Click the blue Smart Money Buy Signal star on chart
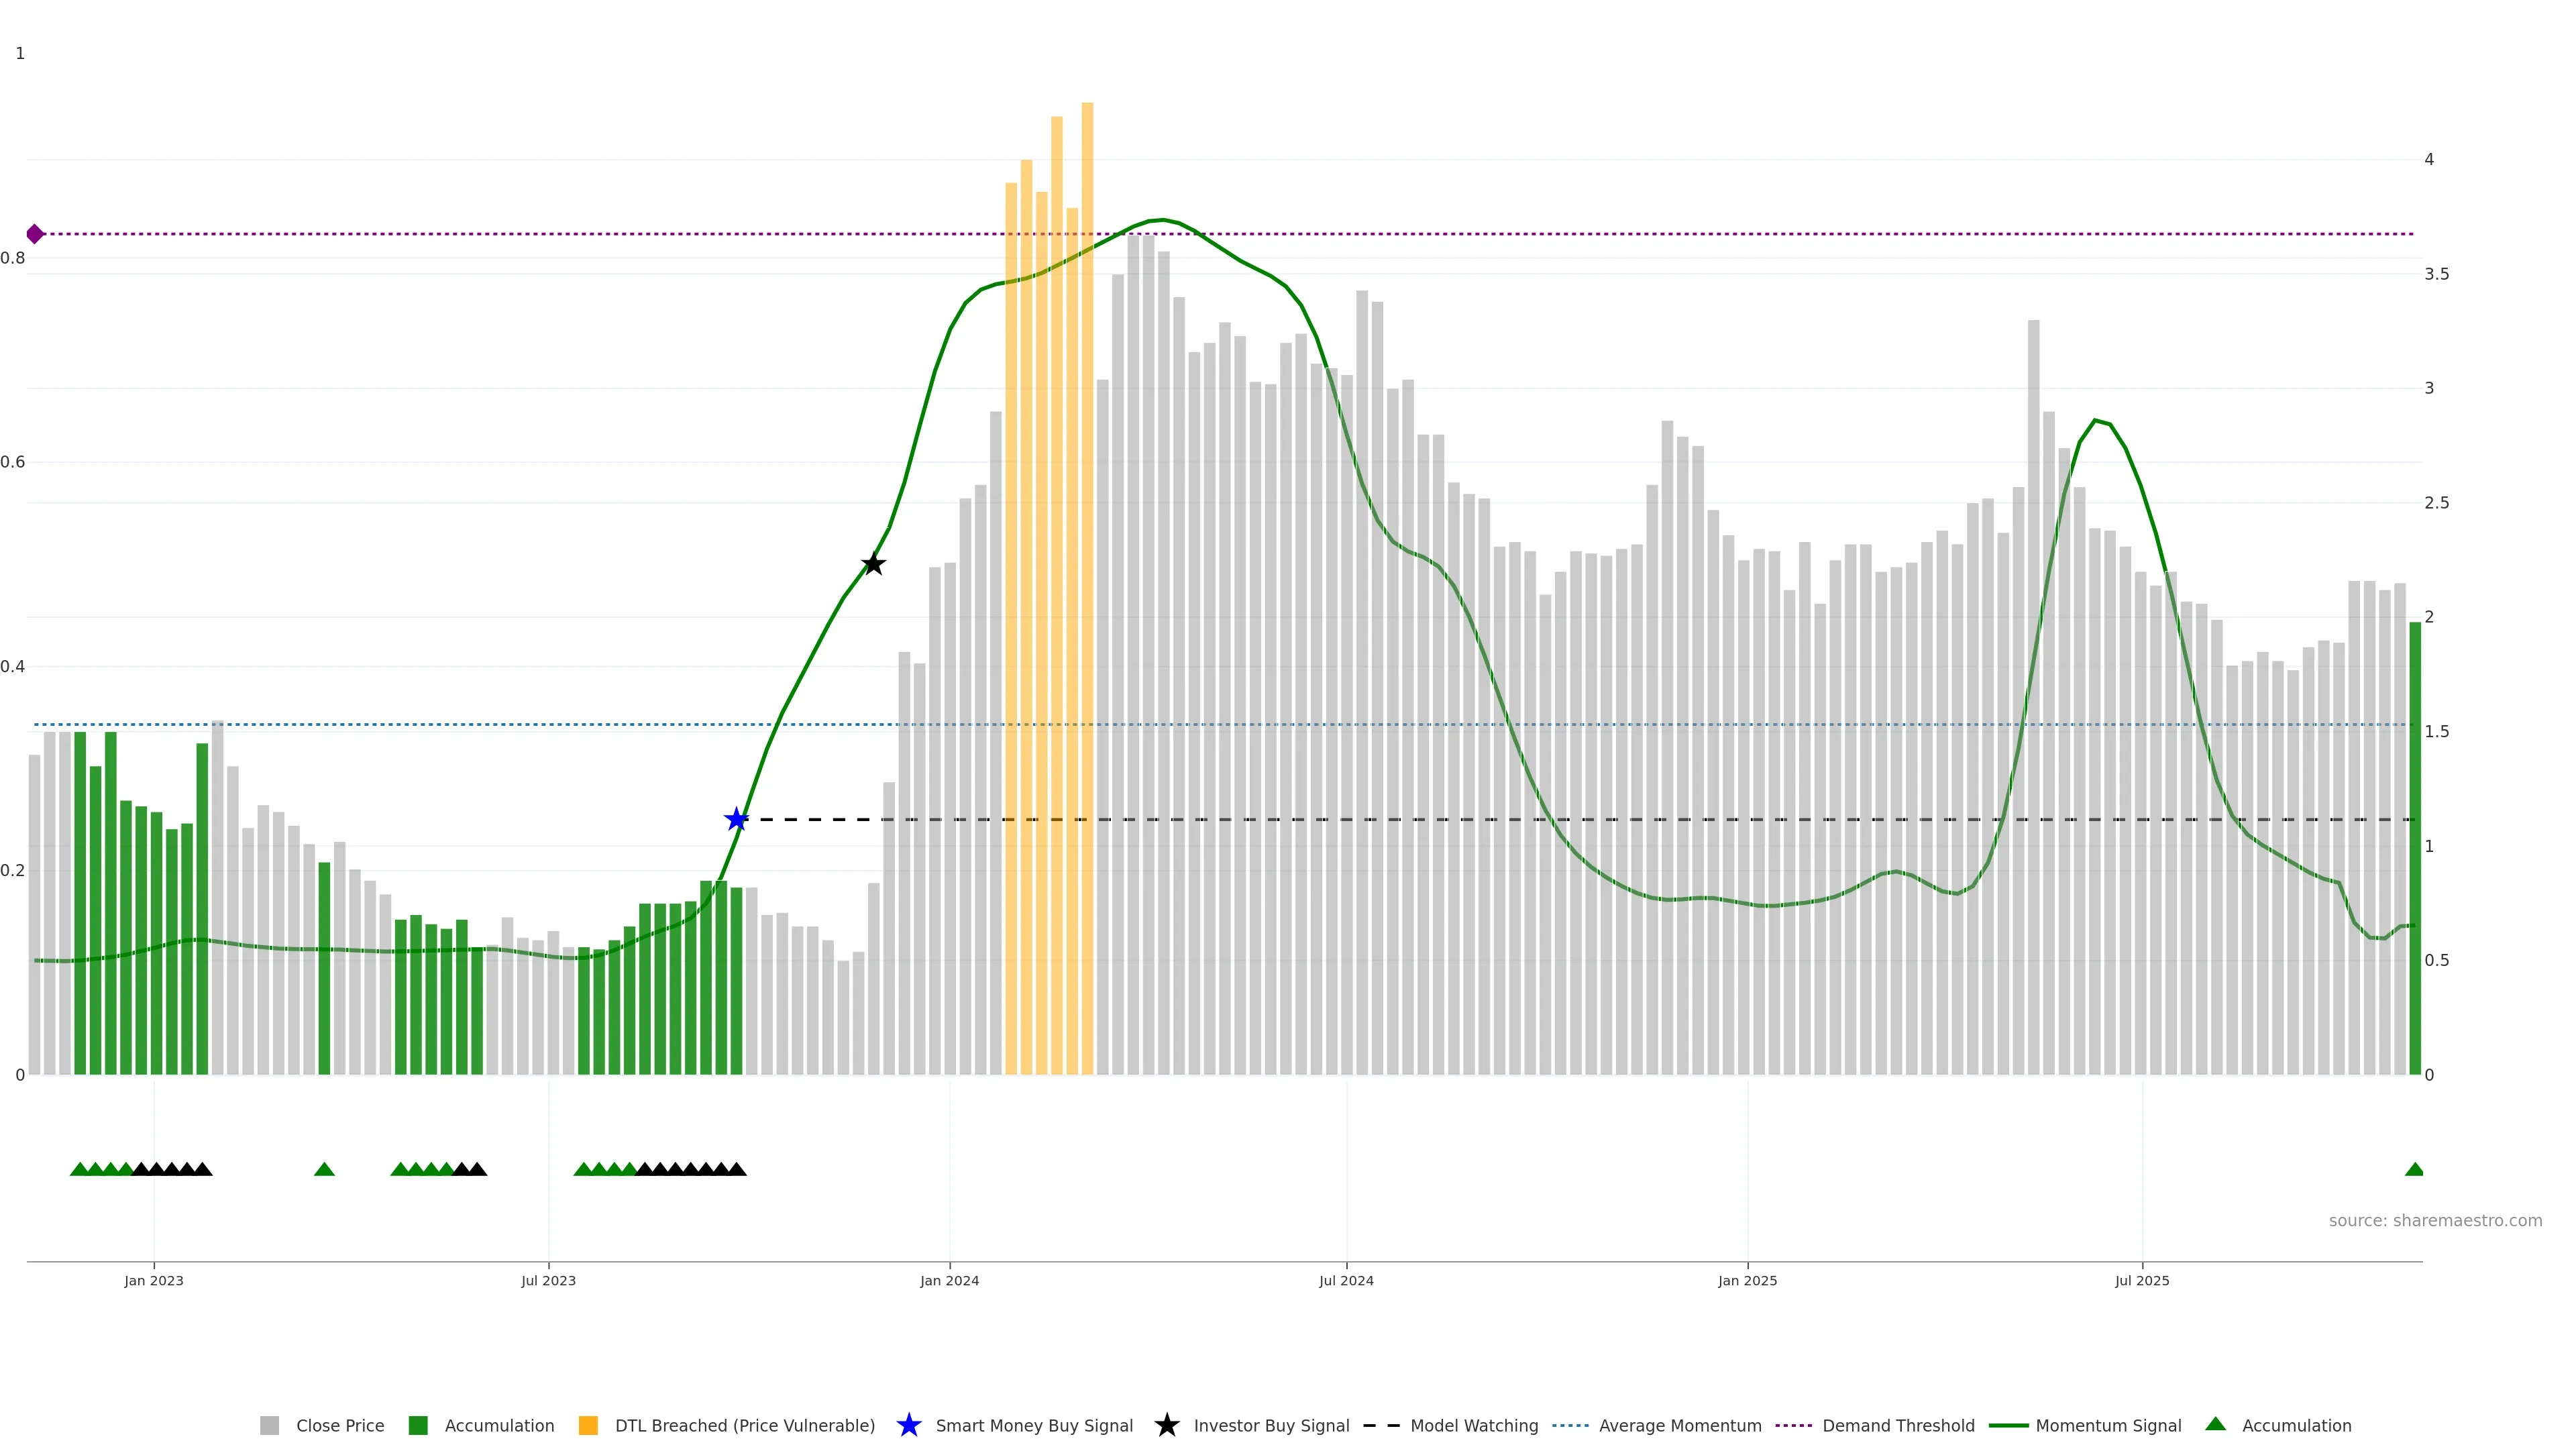This screenshot has width=2576, height=1449. click(x=736, y=820)
